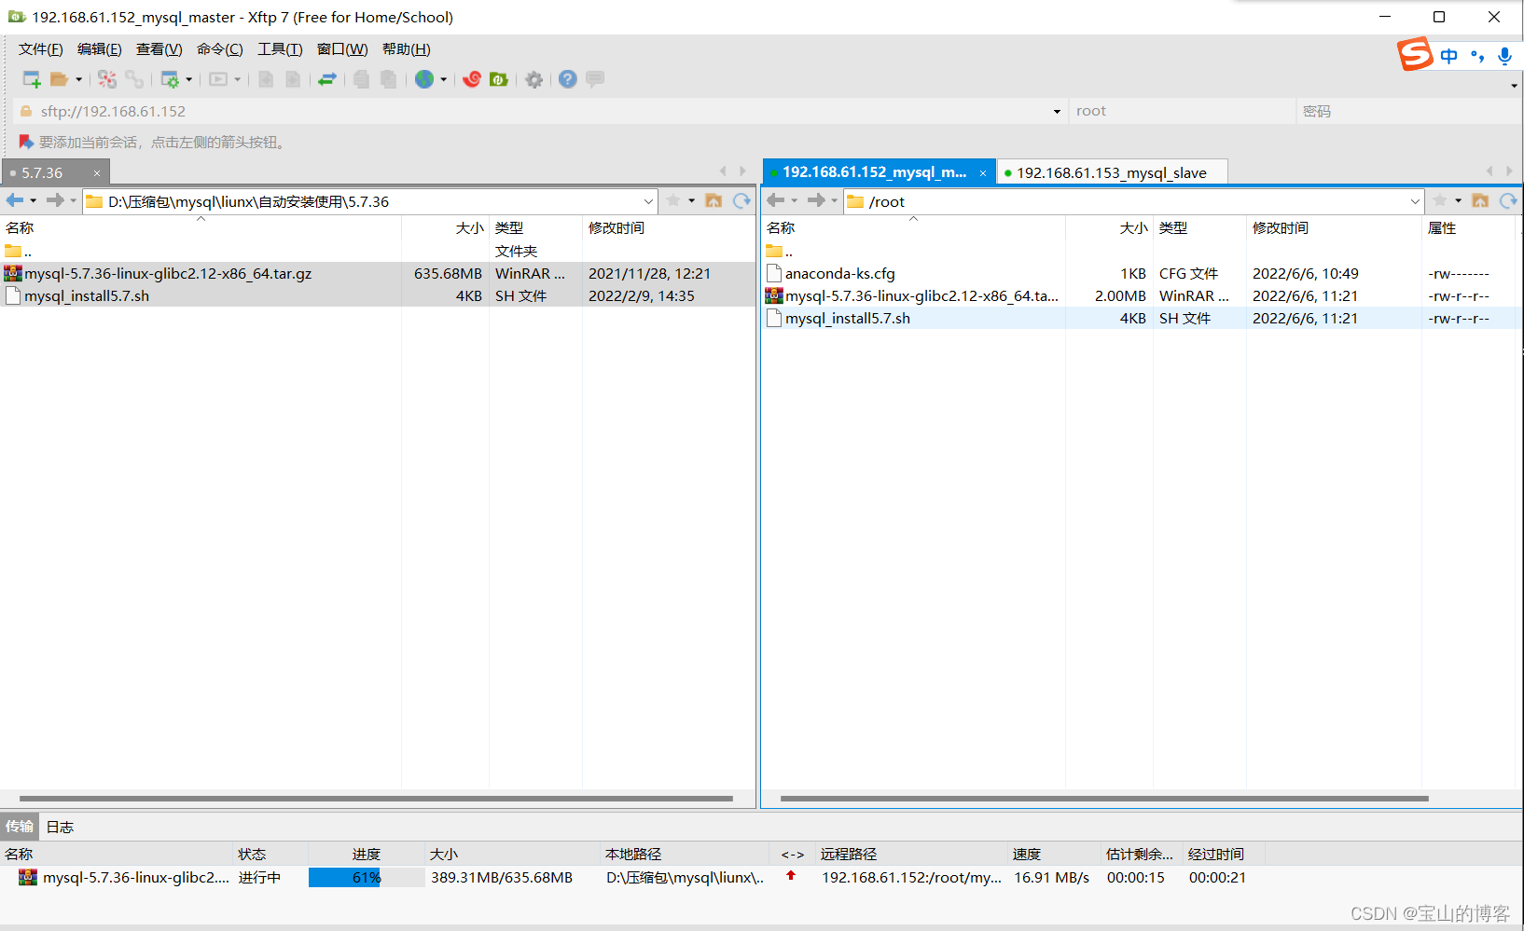Click the 61% transfer progress bar
The width and height of the screenshot is (1524, 931).
pyautogui.click(x=367, y=877)
